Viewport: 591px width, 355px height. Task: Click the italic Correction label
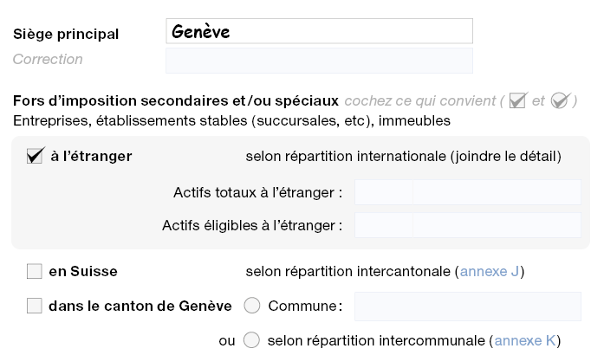pos(48,60)
